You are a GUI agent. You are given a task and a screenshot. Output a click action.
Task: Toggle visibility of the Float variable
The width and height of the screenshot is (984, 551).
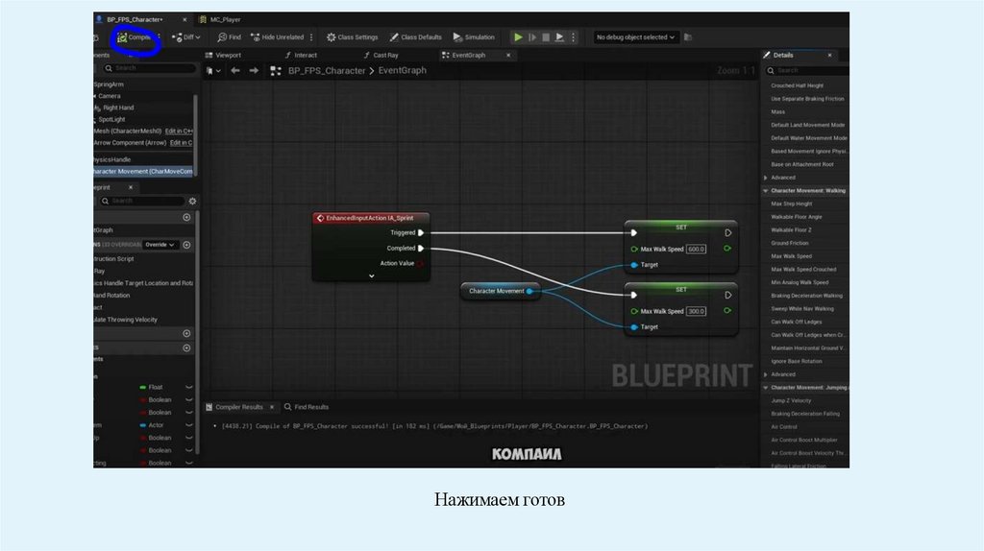point(189,388)
